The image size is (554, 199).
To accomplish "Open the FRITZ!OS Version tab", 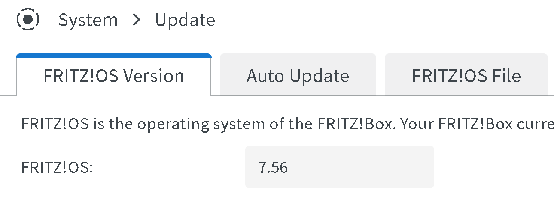I will 114,76.
